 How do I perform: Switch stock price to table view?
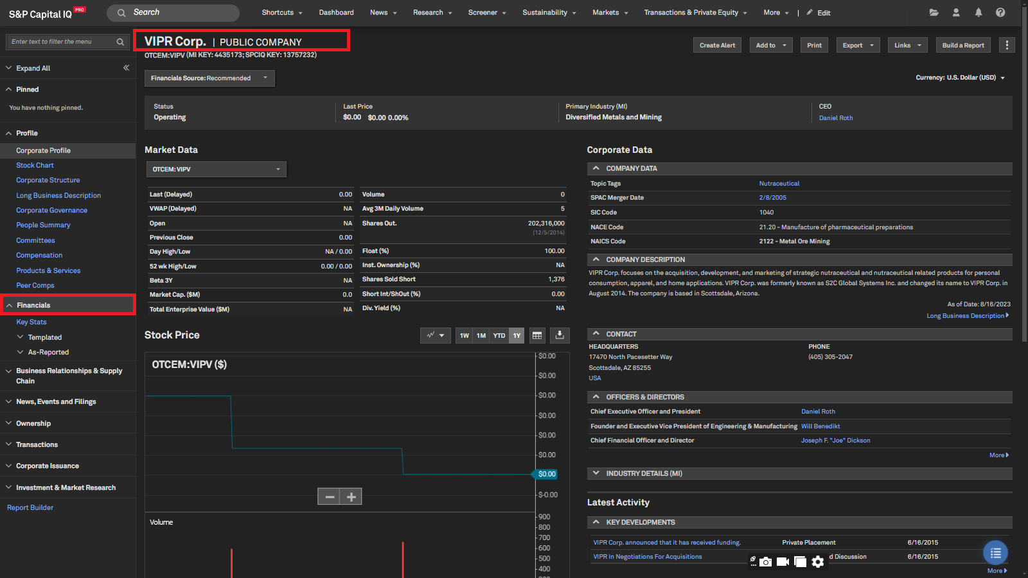(537, 335)
